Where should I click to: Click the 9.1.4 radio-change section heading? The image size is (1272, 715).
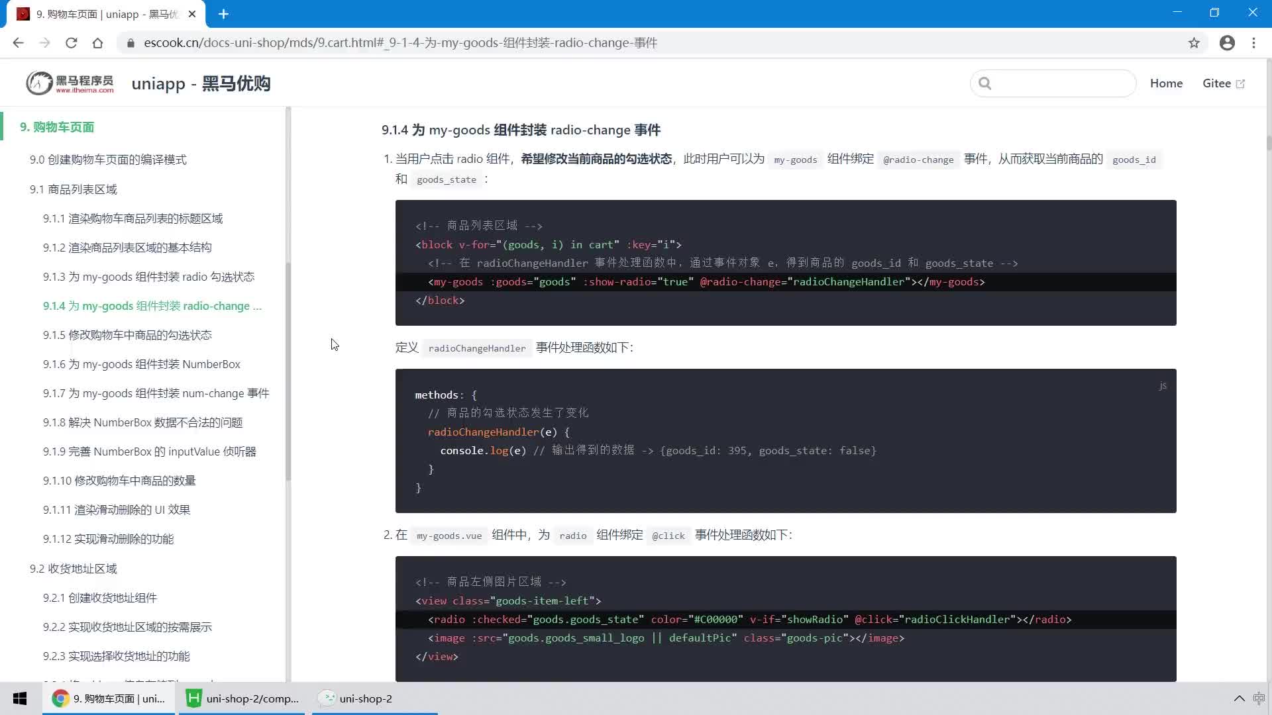click(x=521, y=130)
